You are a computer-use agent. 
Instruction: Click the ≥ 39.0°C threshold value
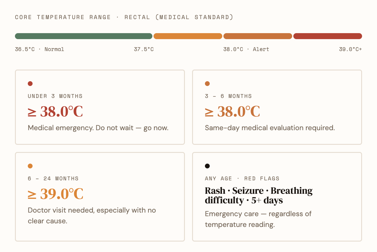(x=55, y=194)
